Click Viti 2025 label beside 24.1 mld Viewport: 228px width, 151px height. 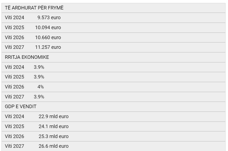14,127
